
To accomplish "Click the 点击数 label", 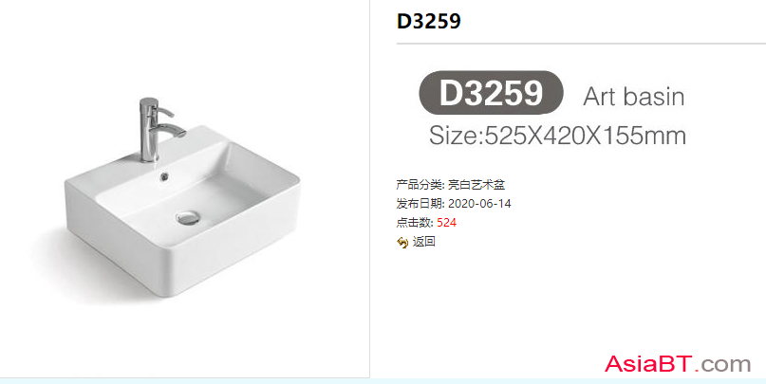I will tap(415, 223).
